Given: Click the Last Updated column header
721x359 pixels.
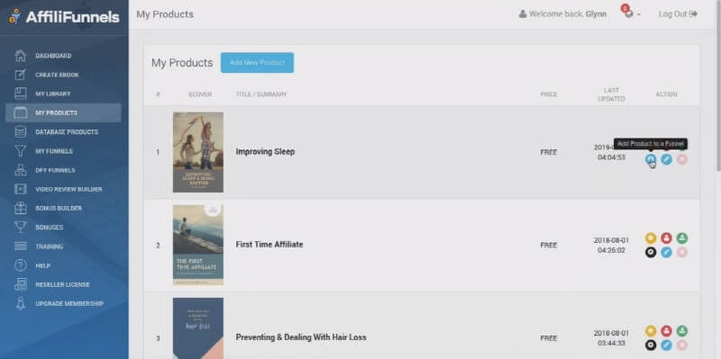Looking at the screenshot, I should pos(612,94).
